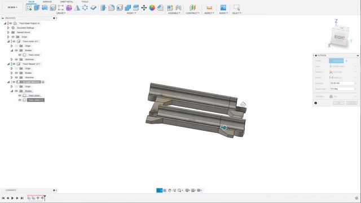The image size is (361, 203).
Task: Click the blue extrude arrow manipulator on model
Action: pos(223,127)
